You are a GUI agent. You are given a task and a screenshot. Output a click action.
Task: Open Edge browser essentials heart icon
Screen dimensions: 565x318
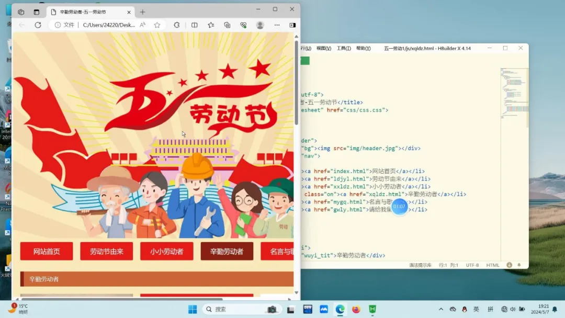244,25
